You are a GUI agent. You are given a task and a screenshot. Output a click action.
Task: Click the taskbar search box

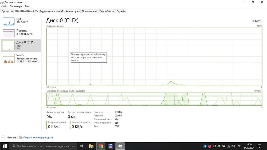pos(43,146)
